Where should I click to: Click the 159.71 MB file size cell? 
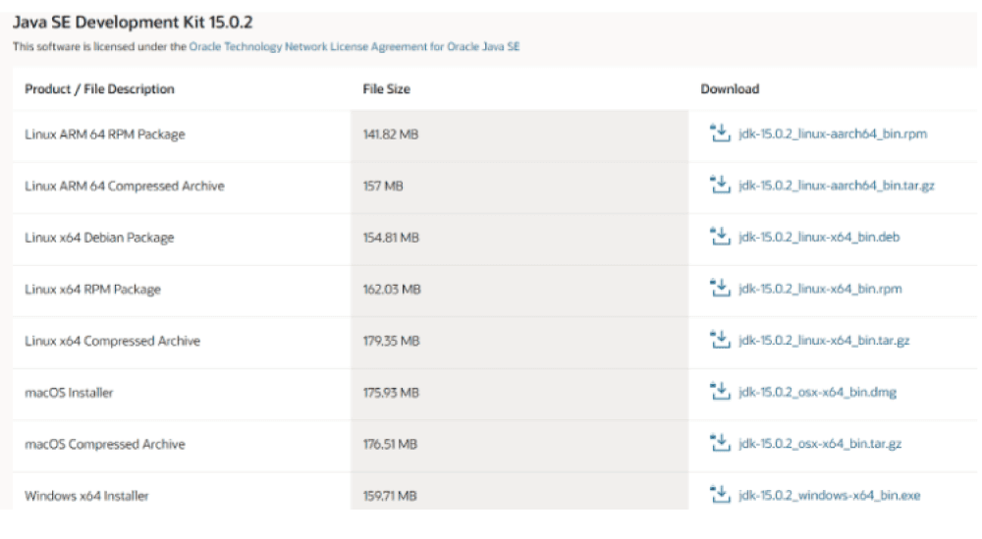[519, 491]
